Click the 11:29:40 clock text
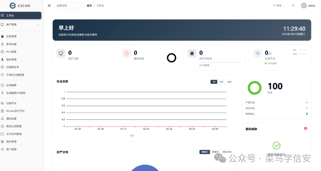The width and height of the screenshot is (321, 171). [x=294, y=28]
